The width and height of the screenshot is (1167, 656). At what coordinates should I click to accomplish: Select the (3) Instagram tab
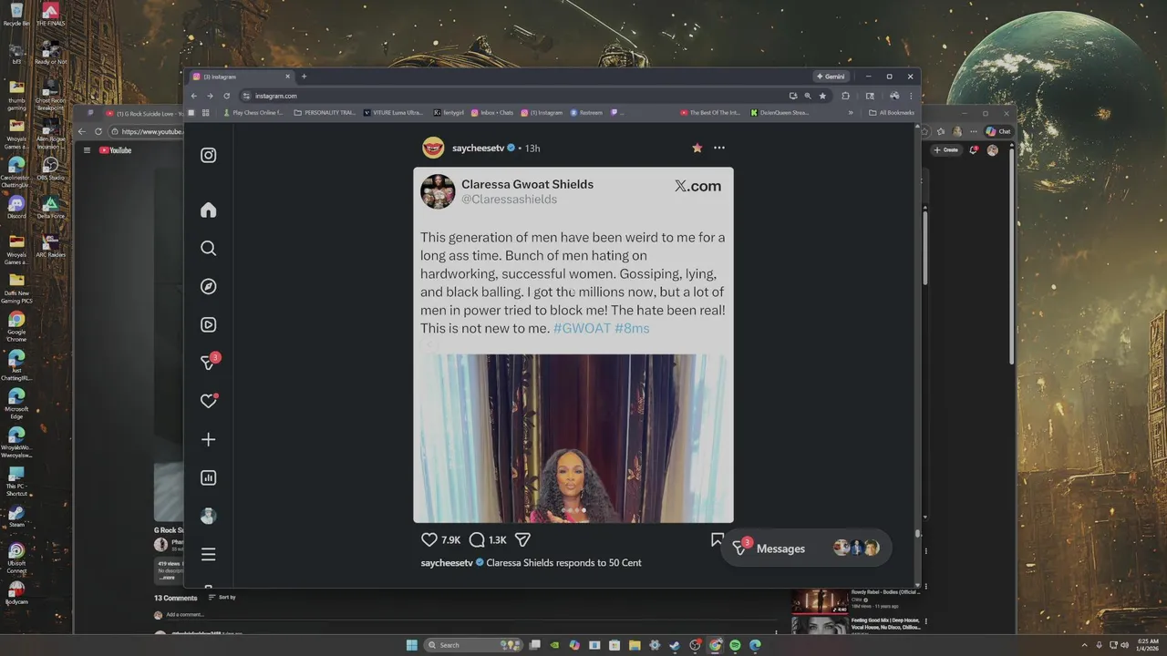pyautogui.click(x=241, y=77)
